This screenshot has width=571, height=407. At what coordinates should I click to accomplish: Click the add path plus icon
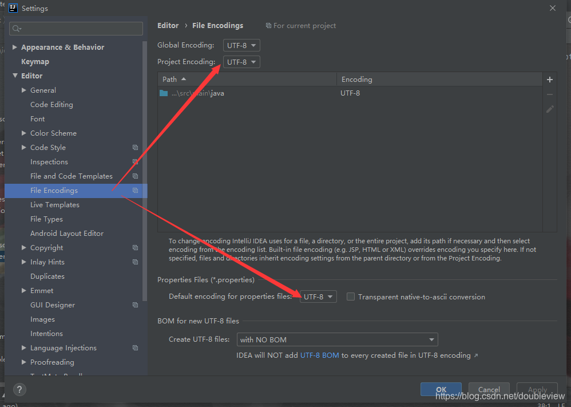[549, 80]
